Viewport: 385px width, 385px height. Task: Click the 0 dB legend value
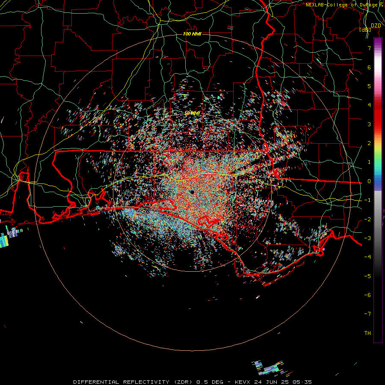369,181
